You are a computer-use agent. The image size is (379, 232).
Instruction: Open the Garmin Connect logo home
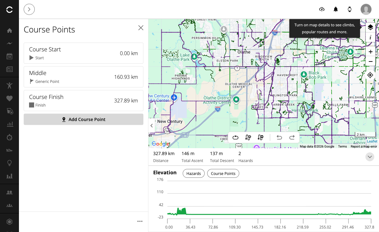pos(9,10)
